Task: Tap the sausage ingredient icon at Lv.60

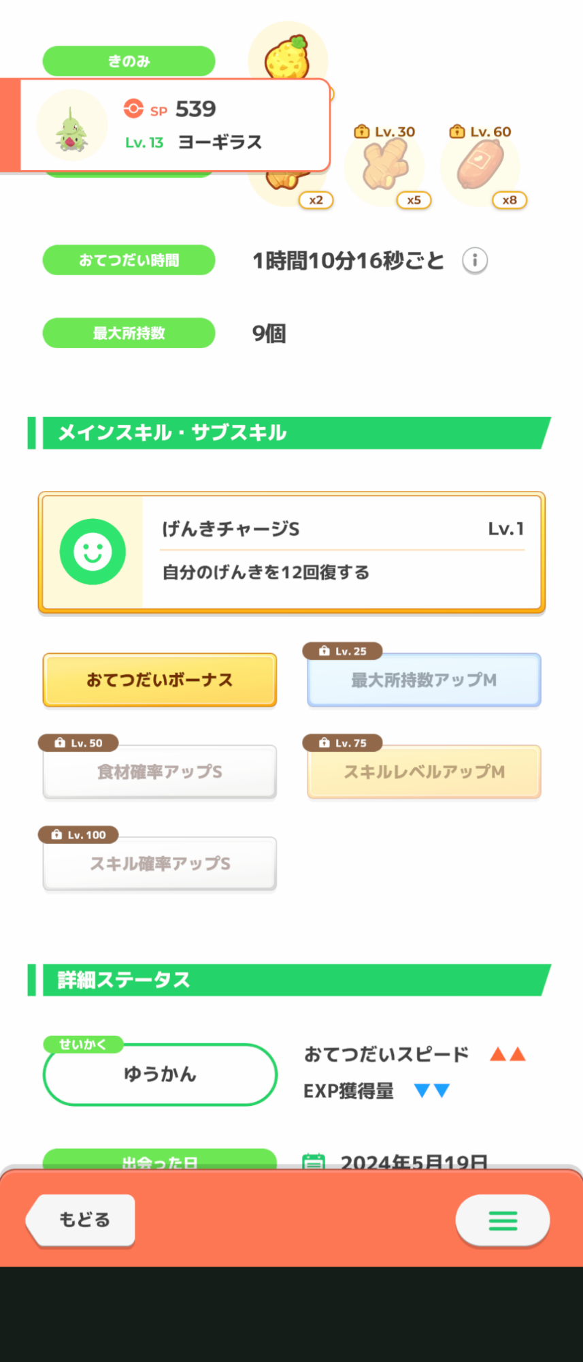Action: [x=480, y=165]
